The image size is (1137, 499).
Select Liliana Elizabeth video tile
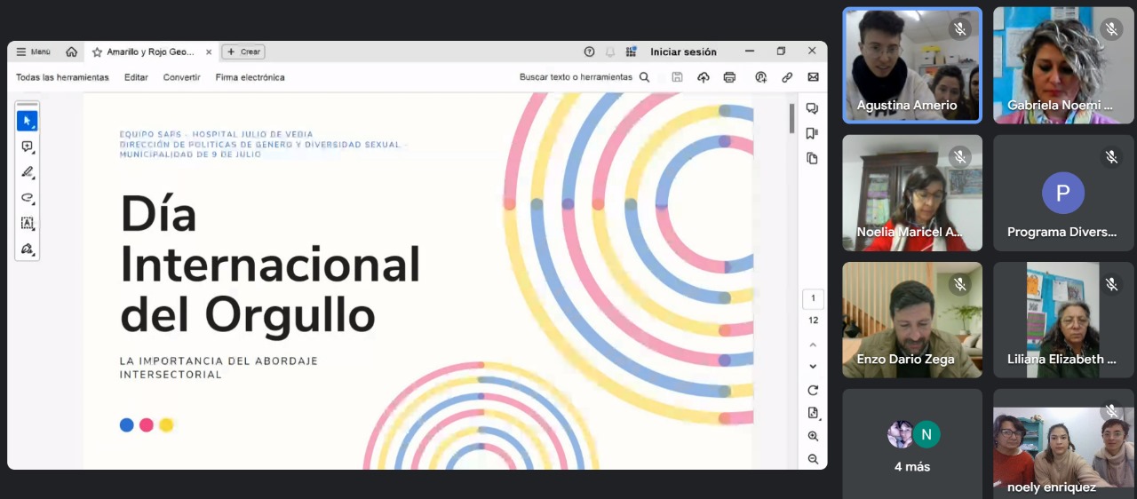[1063, 320]
